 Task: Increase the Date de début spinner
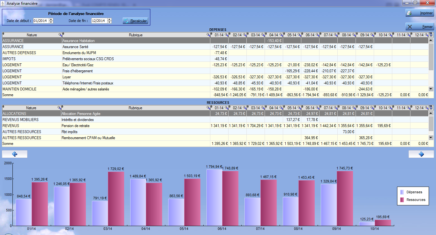[51, 19]
